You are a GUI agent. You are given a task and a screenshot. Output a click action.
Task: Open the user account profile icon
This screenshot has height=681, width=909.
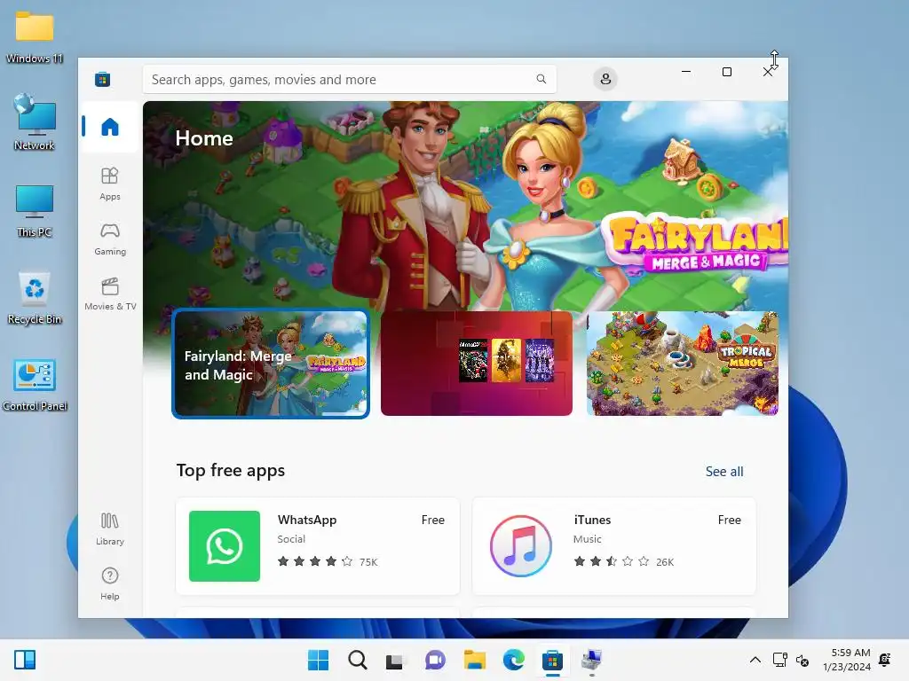[605, 79]
